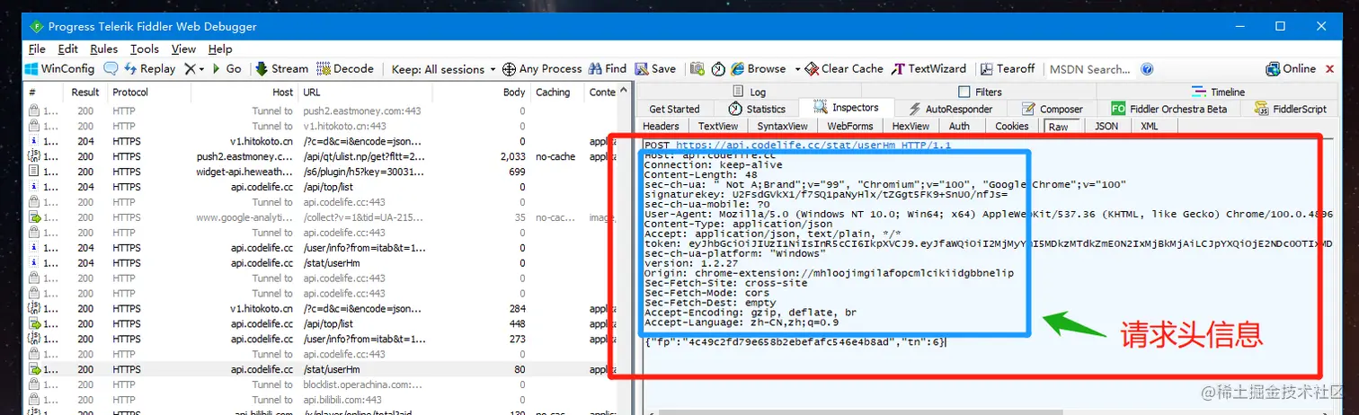The height and width of the screenshot is (415, 1359).
Task: Select the Inspectors tab
Action: [847, 108]
